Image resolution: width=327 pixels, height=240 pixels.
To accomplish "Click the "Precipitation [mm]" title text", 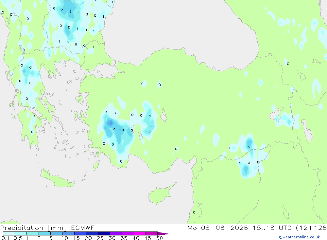I will (x=33, y=228).
